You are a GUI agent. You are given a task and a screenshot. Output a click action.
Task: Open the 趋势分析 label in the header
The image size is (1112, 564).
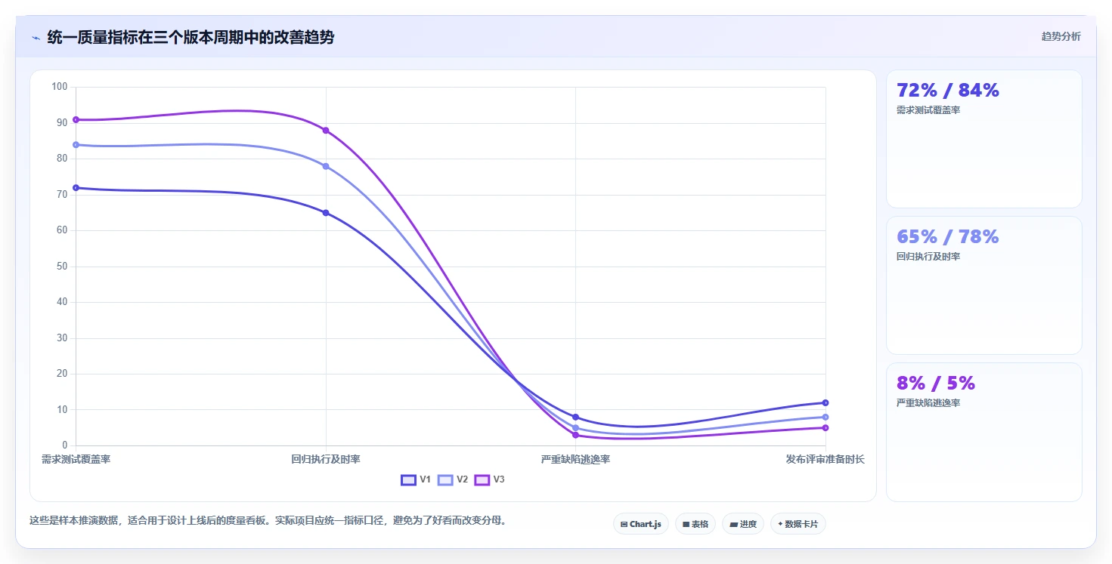click(1061, 36)
